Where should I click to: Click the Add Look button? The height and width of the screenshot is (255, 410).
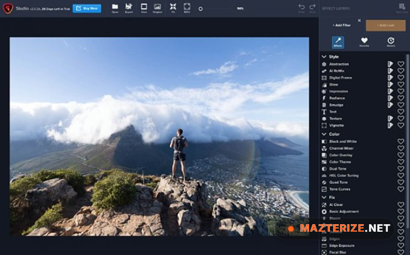tap(385, 25)
